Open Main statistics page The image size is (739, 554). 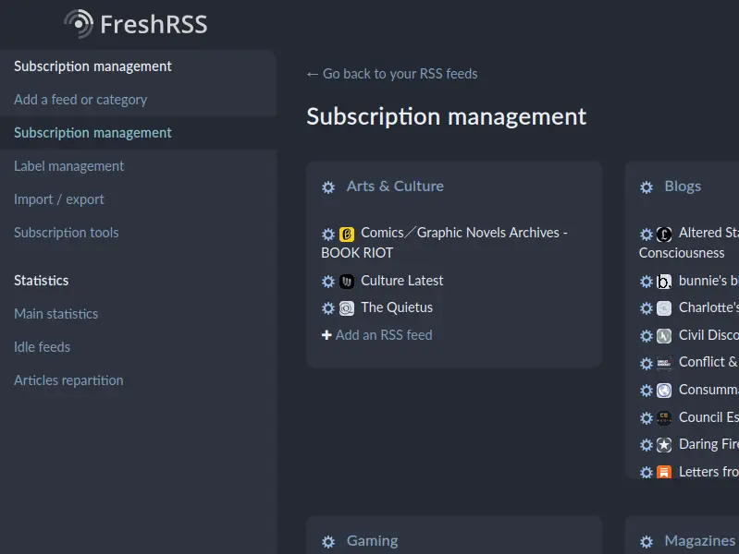point(55,314)
